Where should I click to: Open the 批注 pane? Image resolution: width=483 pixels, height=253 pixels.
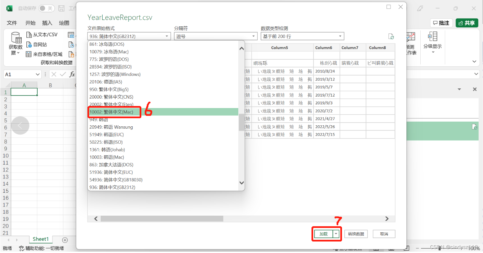[x=441, y=23]
